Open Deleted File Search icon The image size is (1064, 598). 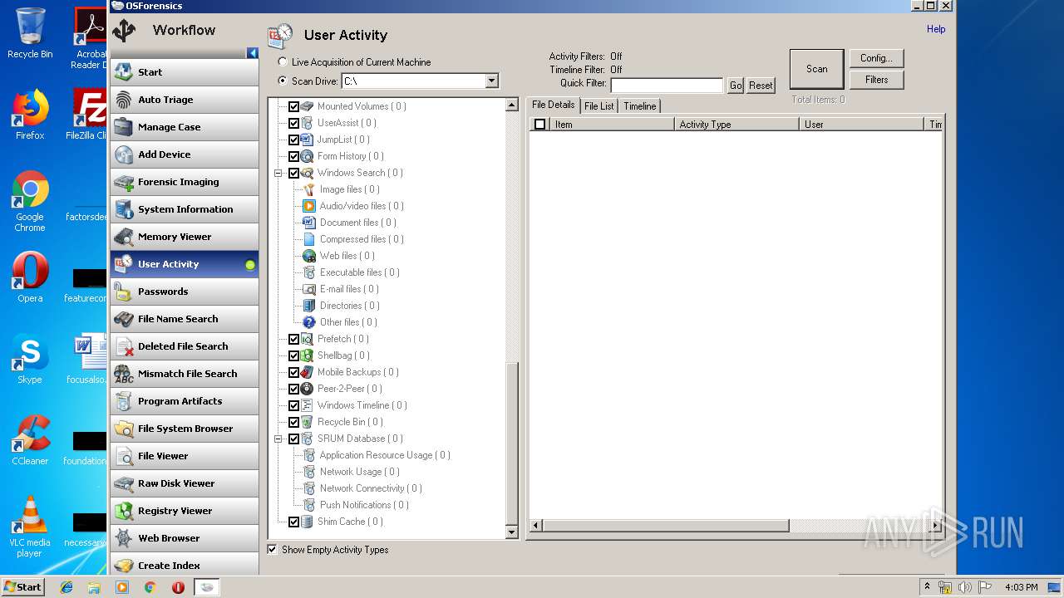[124, 346]
